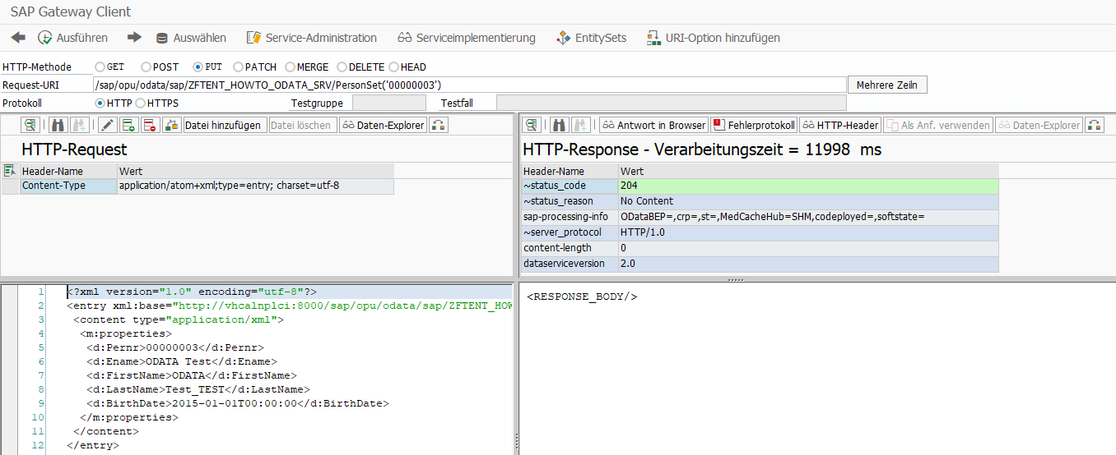Open Serviceimplementierung

(x=467, y=38)
